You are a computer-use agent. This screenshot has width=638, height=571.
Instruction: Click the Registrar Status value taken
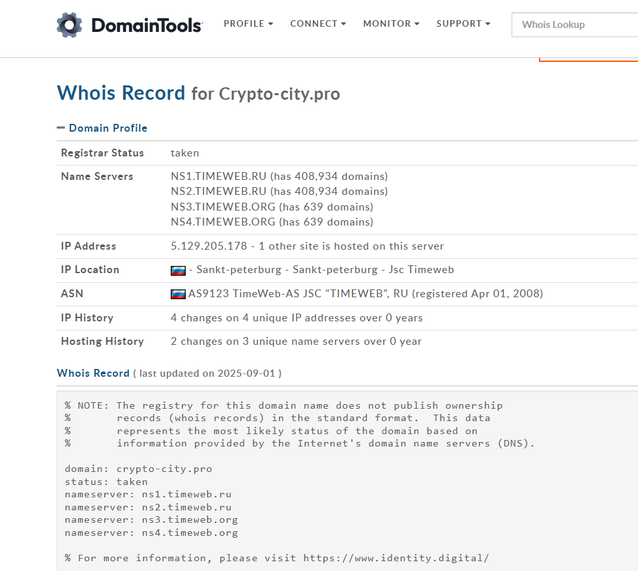click(x=184, y=153)
